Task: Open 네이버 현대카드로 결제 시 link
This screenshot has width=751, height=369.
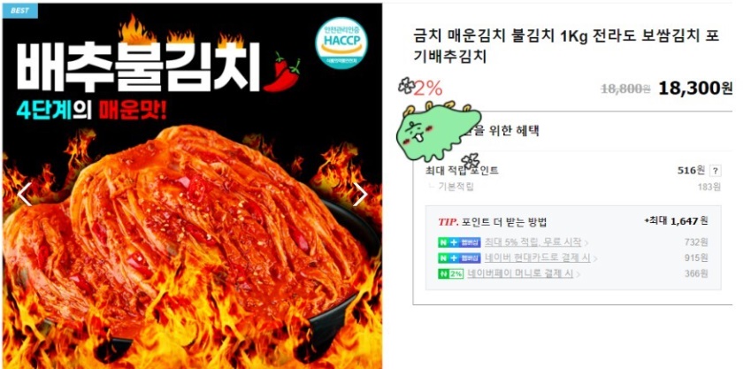Action: point(538,258)
